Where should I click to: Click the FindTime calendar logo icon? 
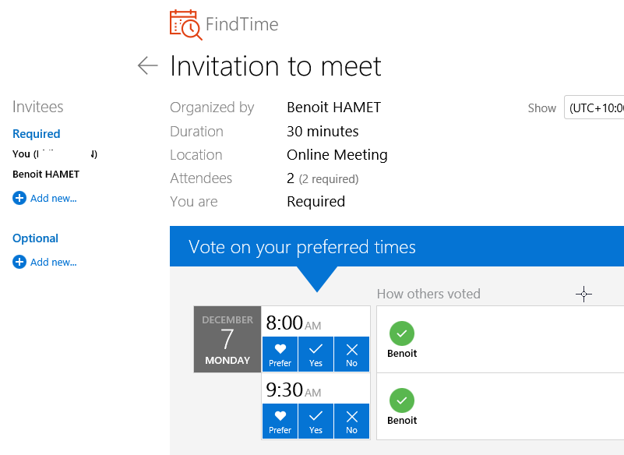coord(185,24)
